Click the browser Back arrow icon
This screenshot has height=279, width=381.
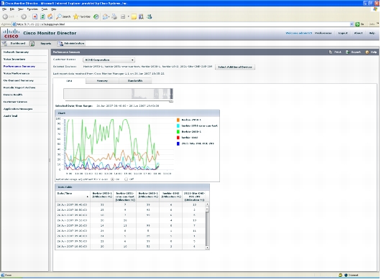(5, 16)
